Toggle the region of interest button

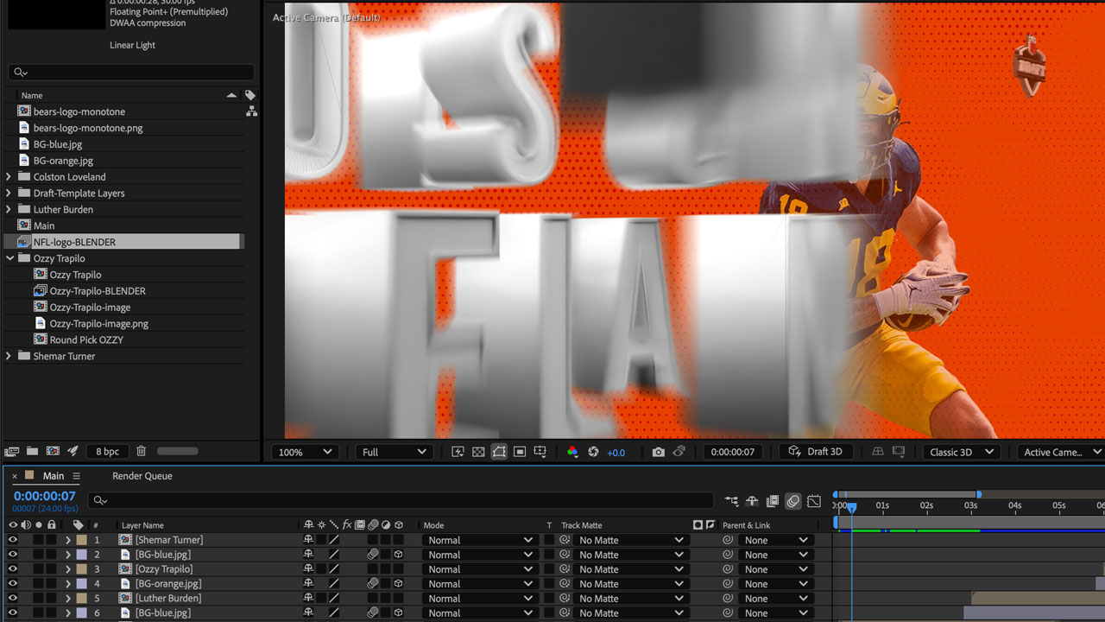[x=499, y=452]
